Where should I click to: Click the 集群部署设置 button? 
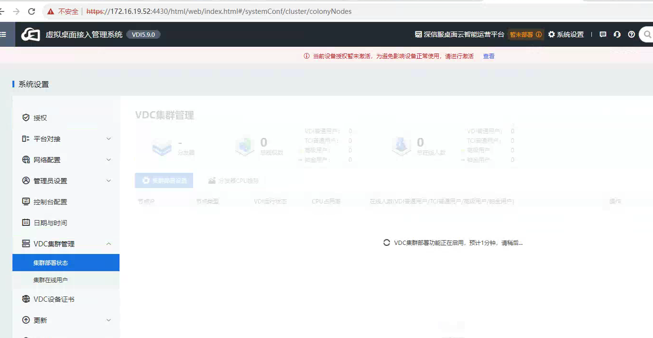[164, 181]
